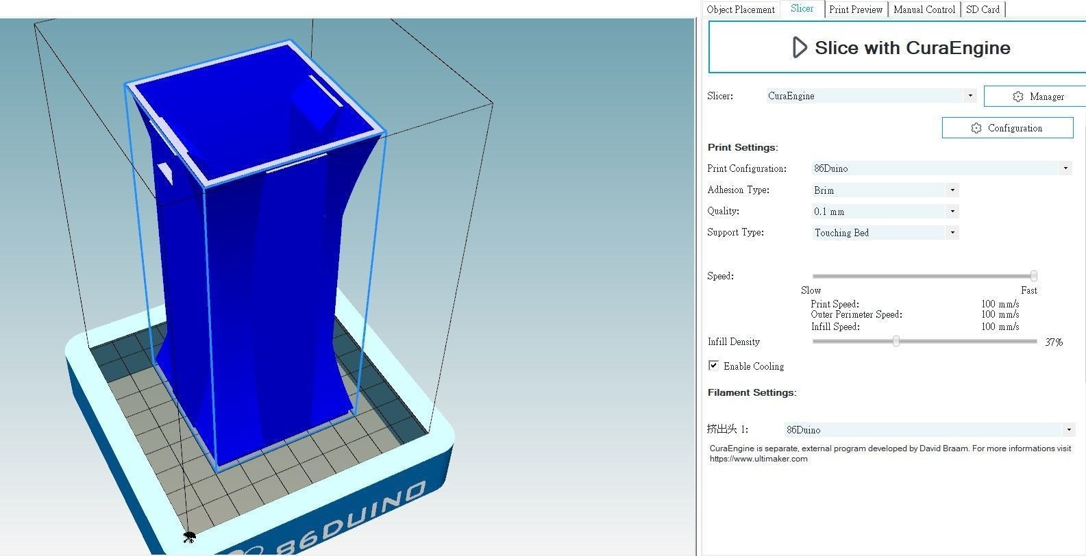
Task: Click the Infill Speed 100 mm/s value
Action: (x=1000, y=327)
